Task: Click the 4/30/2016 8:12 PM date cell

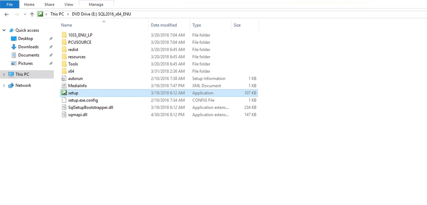Action: point(168,114)
